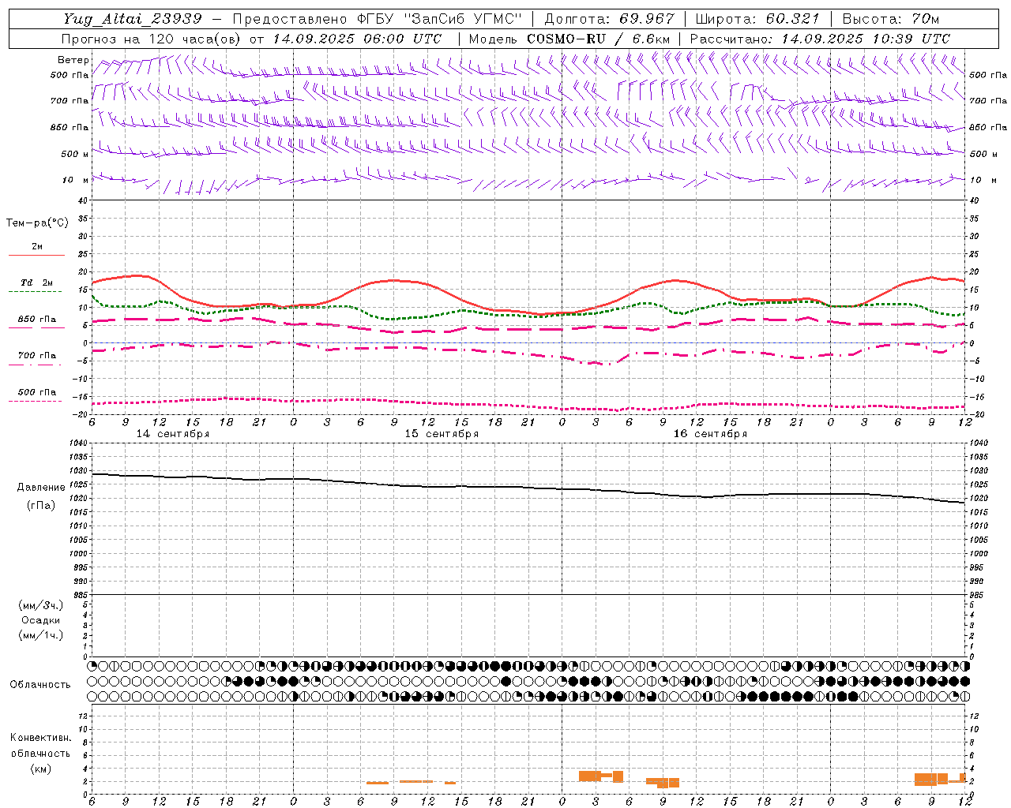Click the 10 м wind level label at left

pyautogui.click(x=76, y=180)
